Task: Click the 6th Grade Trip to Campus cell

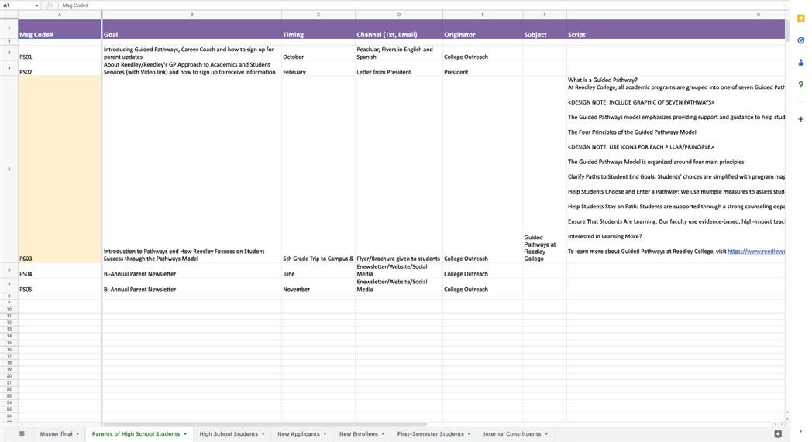Action: coord(318,170)
